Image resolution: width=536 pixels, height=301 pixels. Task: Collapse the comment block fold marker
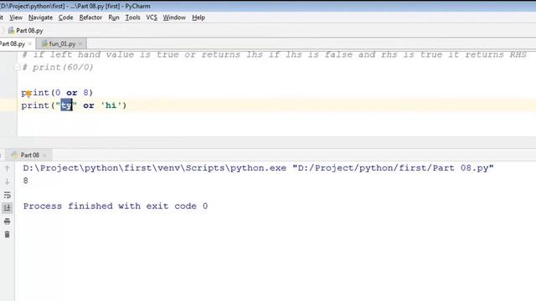coord(17,67)
